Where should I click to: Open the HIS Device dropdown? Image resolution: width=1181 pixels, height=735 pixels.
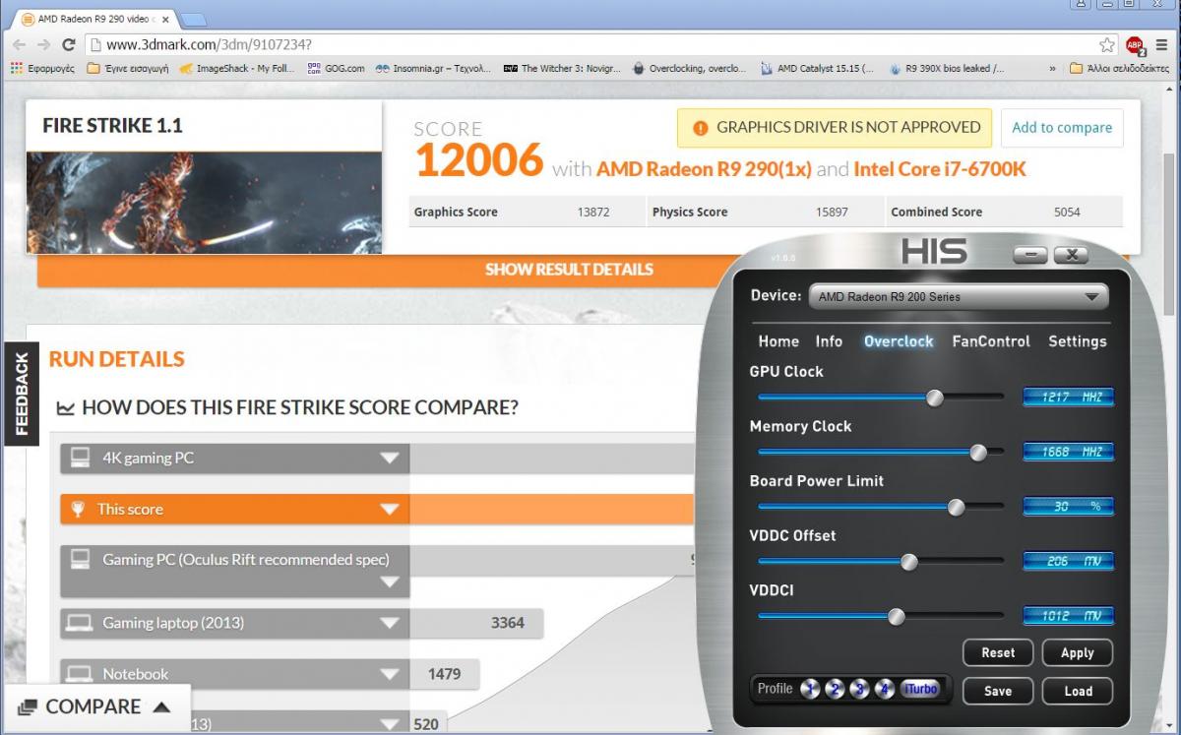958,296
